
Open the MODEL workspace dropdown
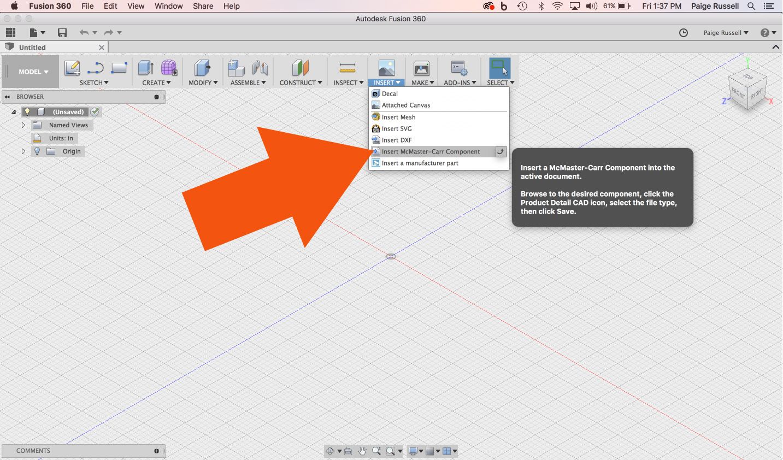(x=33, y=72)
